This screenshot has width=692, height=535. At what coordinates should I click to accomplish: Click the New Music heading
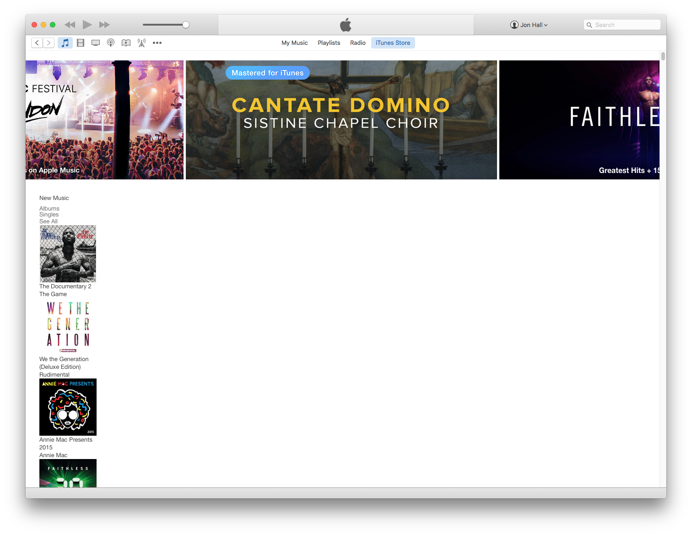pyautogui.click(x=54, y=198)
